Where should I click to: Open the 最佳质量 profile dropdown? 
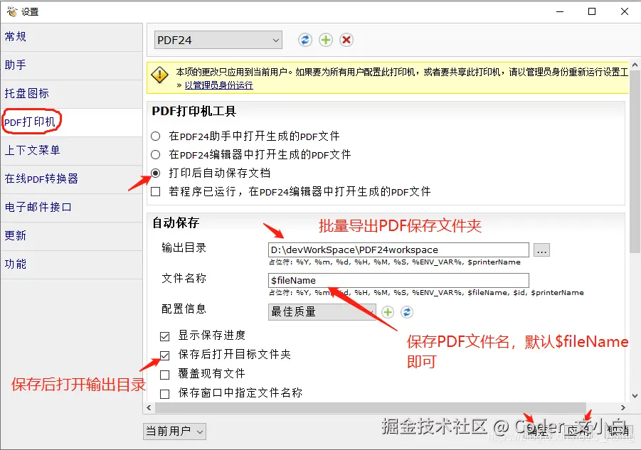pos(322,312)
